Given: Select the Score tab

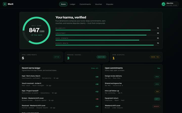Looking at the screenshot, I should (x=63, y=4).
